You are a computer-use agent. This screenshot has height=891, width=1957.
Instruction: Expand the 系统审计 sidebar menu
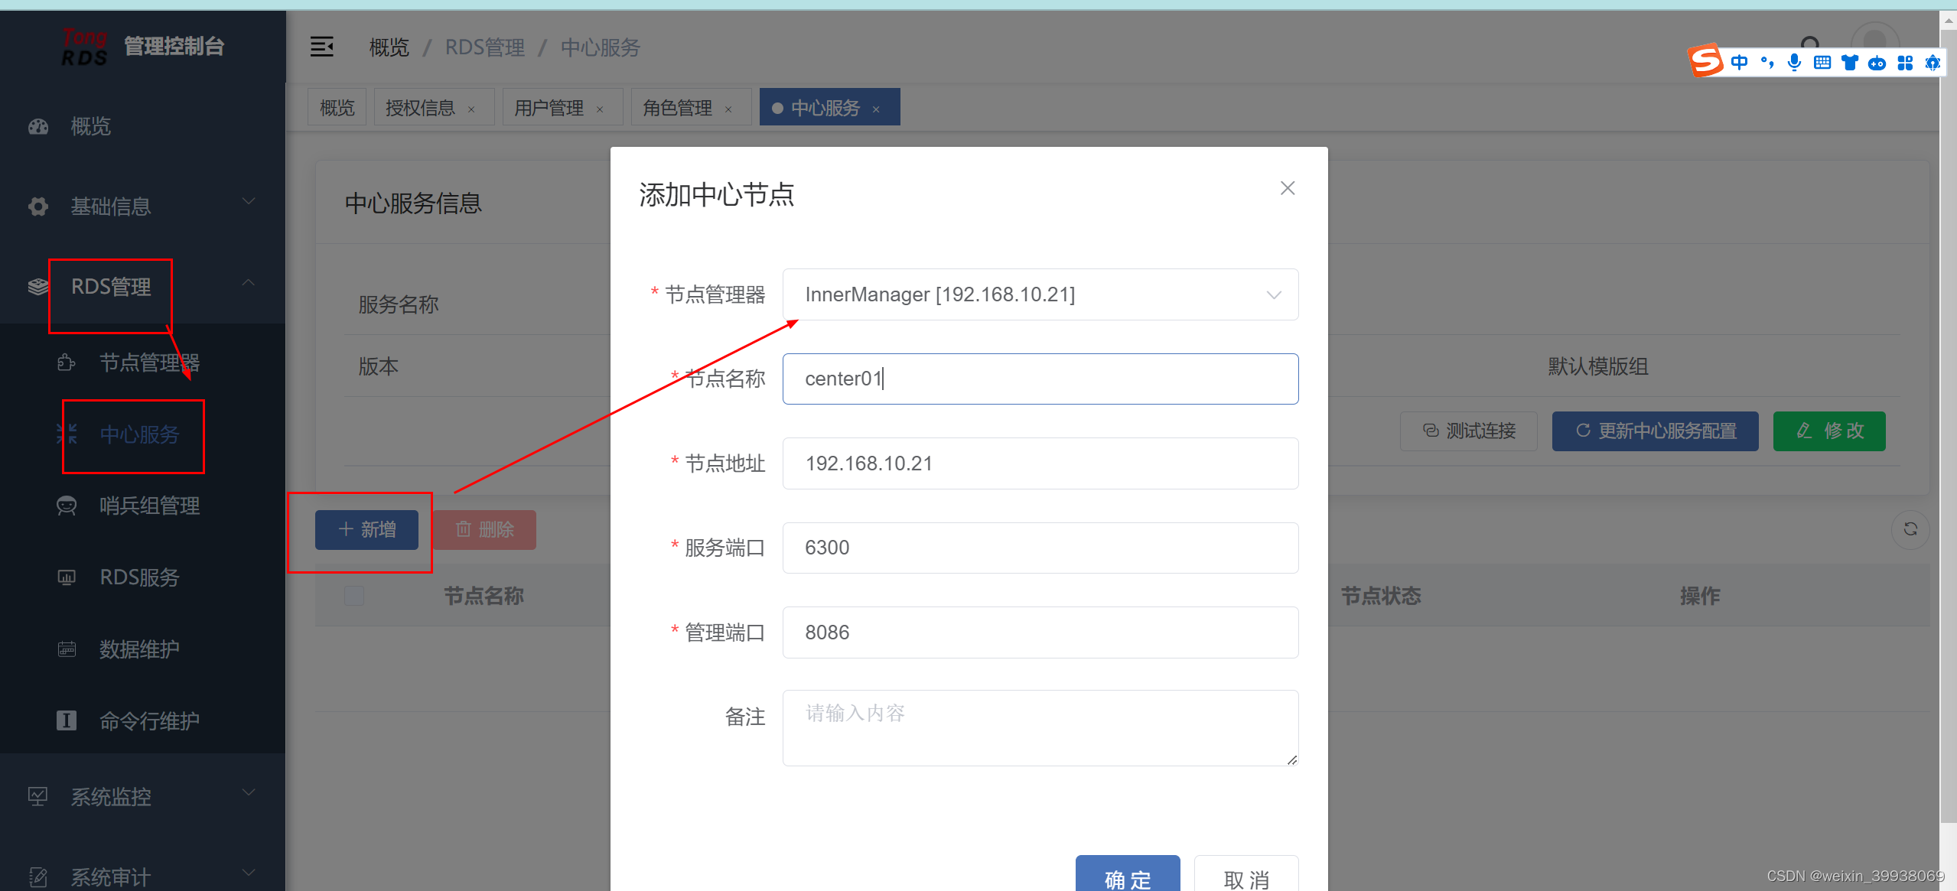(x=249, y=873)
